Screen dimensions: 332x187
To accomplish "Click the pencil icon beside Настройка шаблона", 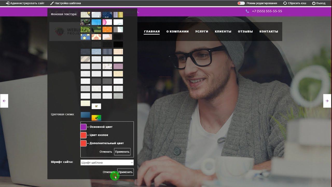I will [x=52, y=3].
